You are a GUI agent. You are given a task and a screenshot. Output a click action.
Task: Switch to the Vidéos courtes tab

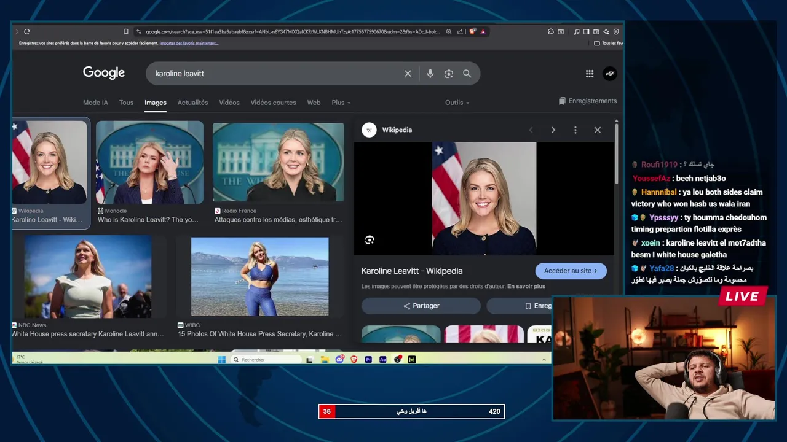pyautogui.click(x=273, y=103)
